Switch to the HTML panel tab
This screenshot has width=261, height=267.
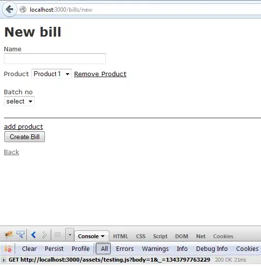pyautogui.click(x=120, y=236)
